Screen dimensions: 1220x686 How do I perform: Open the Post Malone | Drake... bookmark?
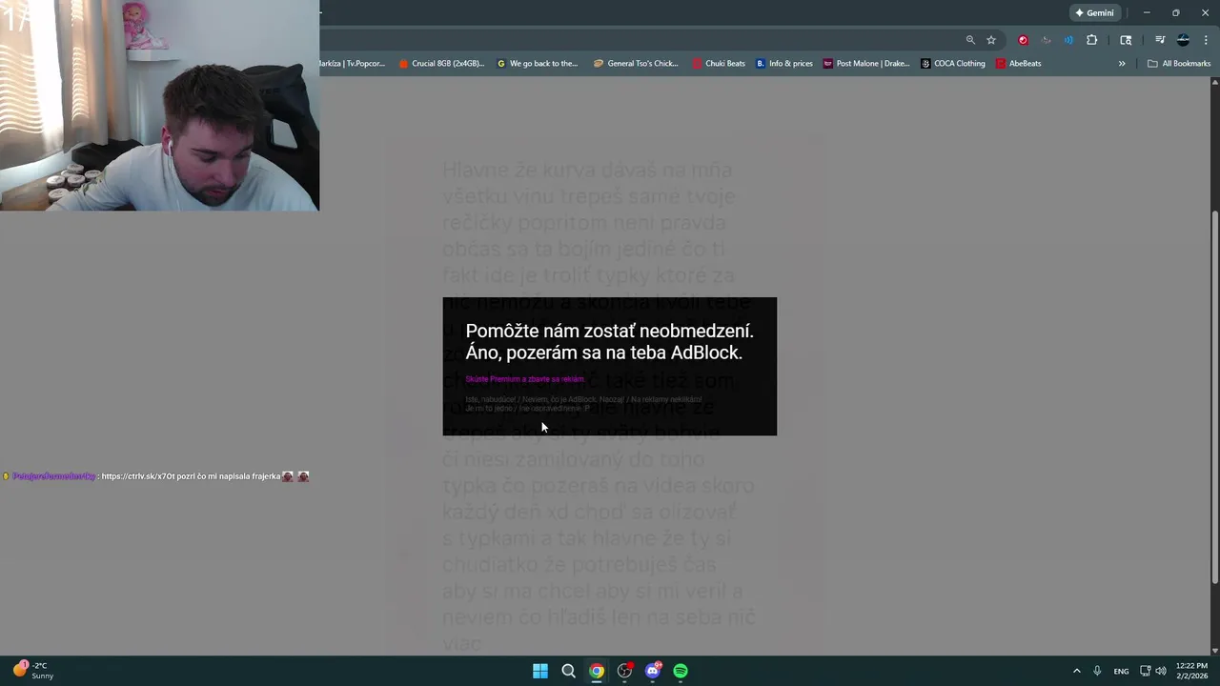866,64
